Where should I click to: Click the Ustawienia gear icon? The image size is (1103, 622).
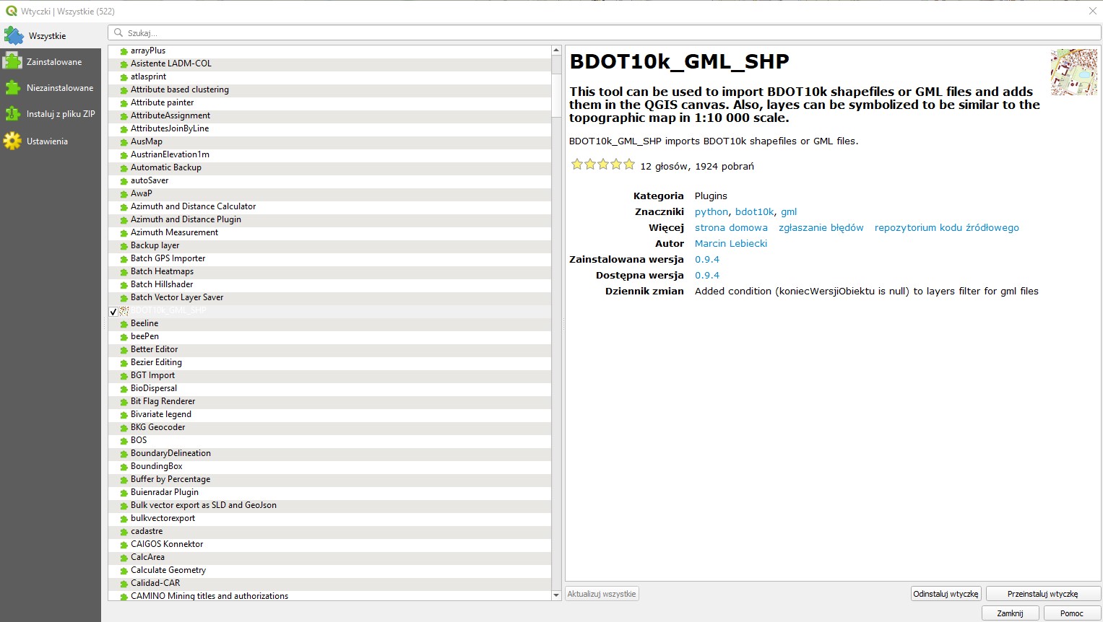coord(13,141)
